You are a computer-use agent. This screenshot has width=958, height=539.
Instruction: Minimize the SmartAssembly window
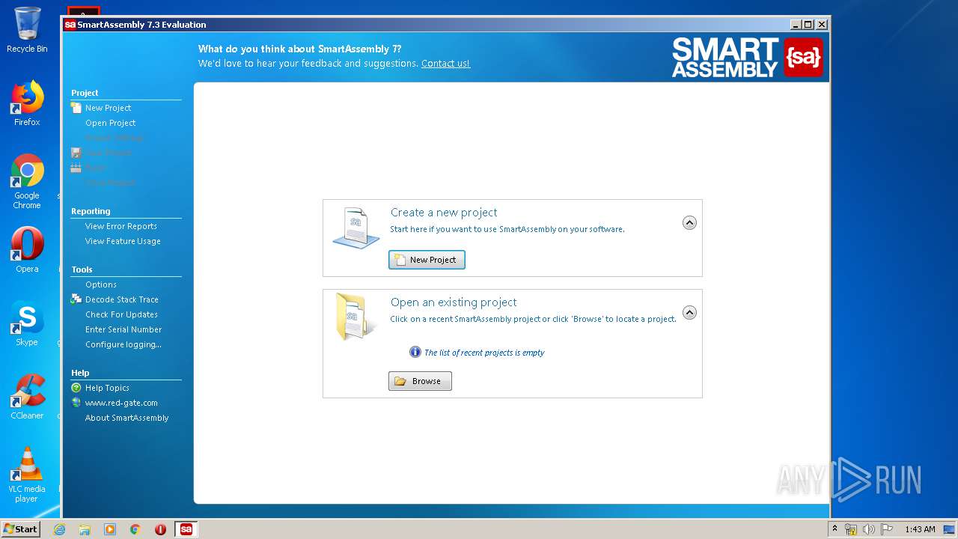coord(796,25)
